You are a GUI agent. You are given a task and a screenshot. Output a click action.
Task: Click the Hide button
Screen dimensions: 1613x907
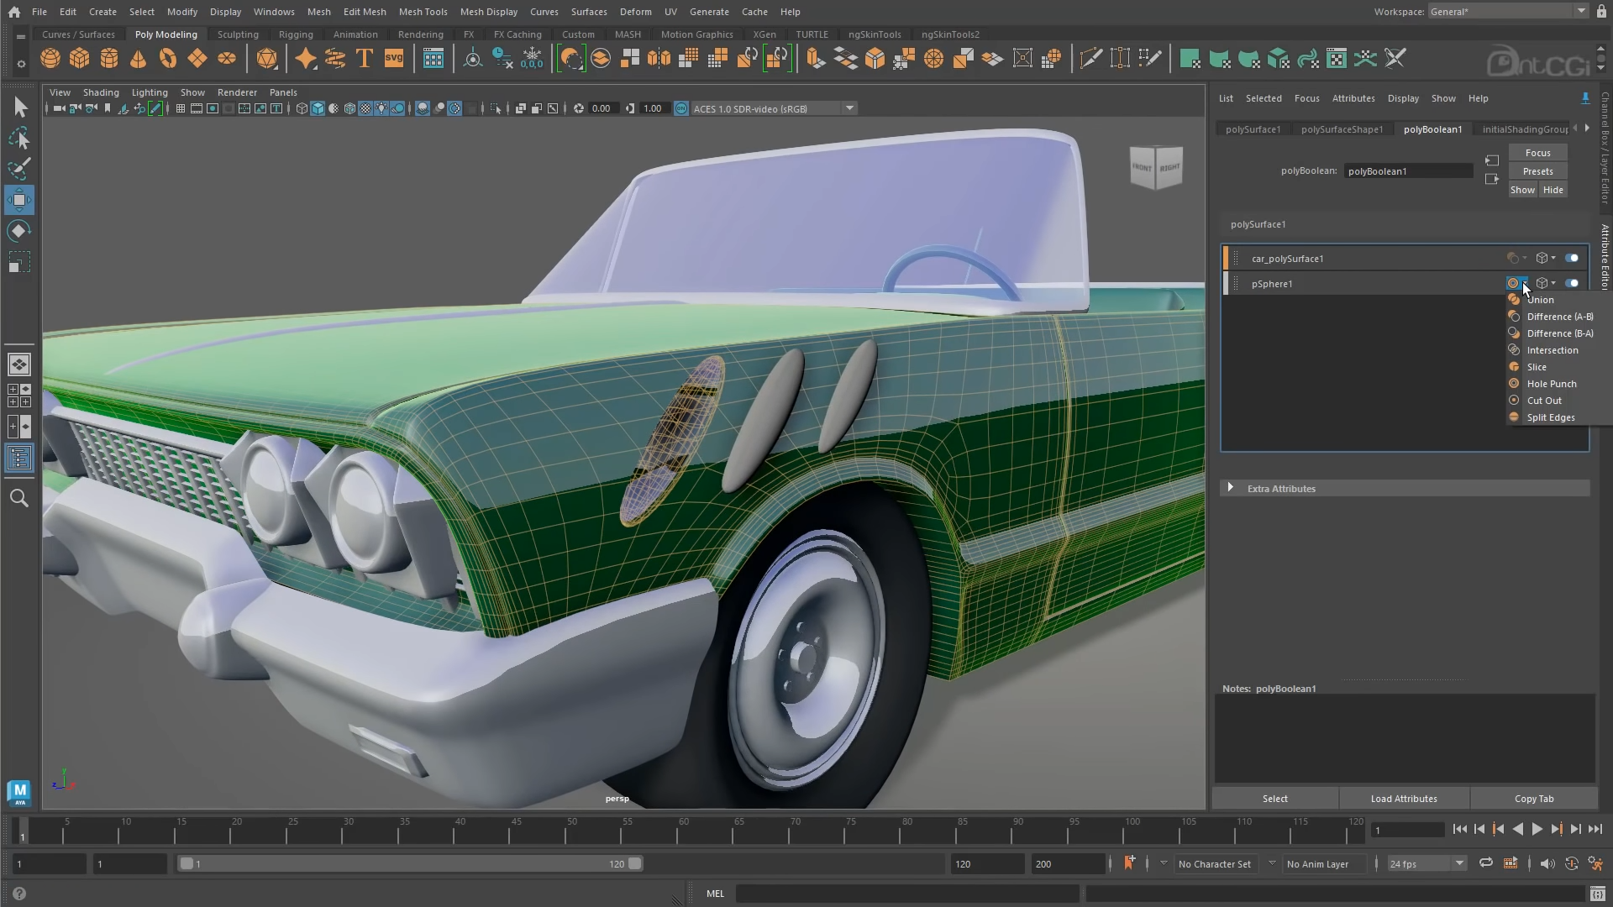1553,190
